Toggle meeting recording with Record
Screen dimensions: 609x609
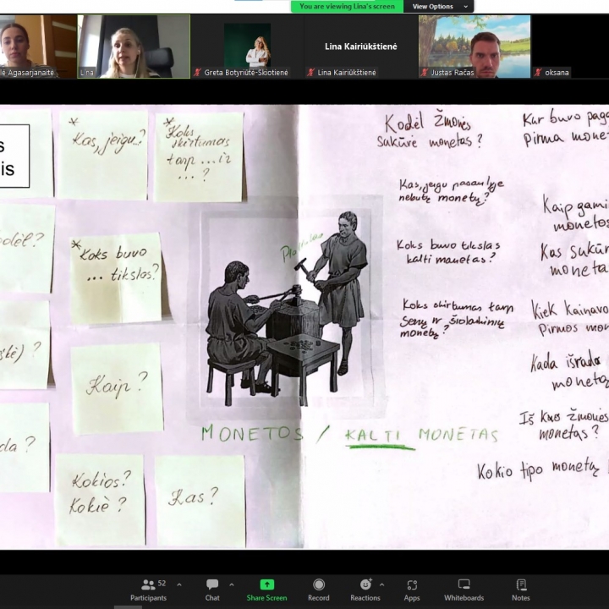[x=319, y=589]
